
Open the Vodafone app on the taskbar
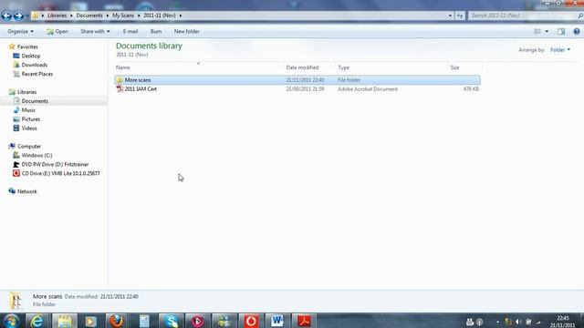(251, 321)
